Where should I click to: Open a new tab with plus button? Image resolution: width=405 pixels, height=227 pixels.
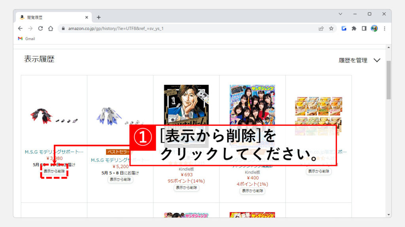98,17
